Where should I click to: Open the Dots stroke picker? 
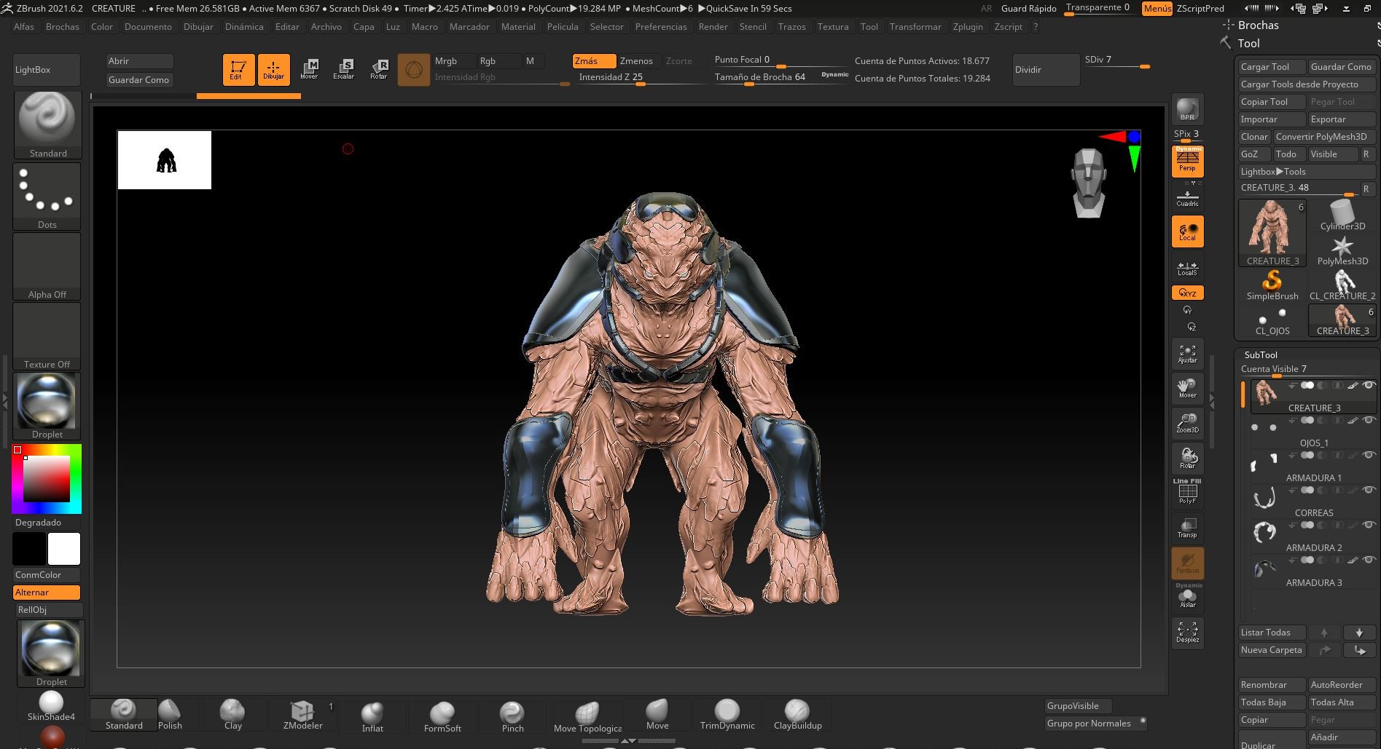(x=47, y=196)
